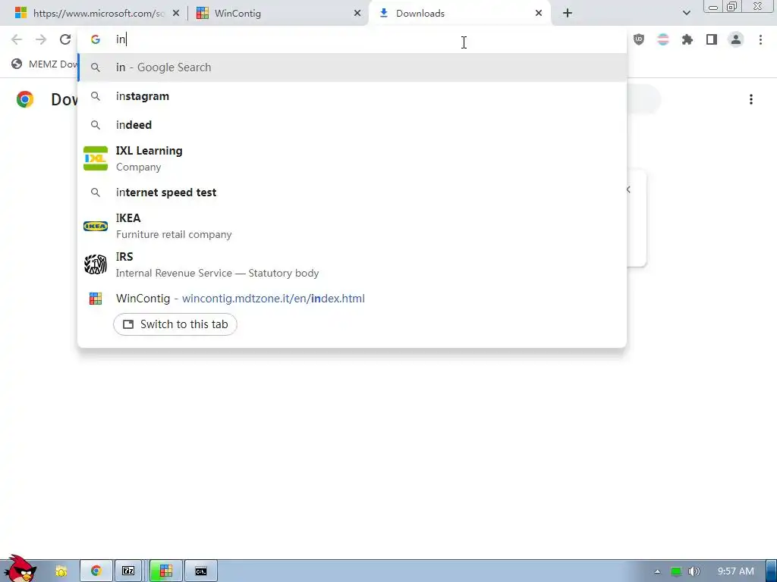Screen dimensions: 777x582
Task: Open the command prompt taskbar button
Action: [x=201, y=571]
